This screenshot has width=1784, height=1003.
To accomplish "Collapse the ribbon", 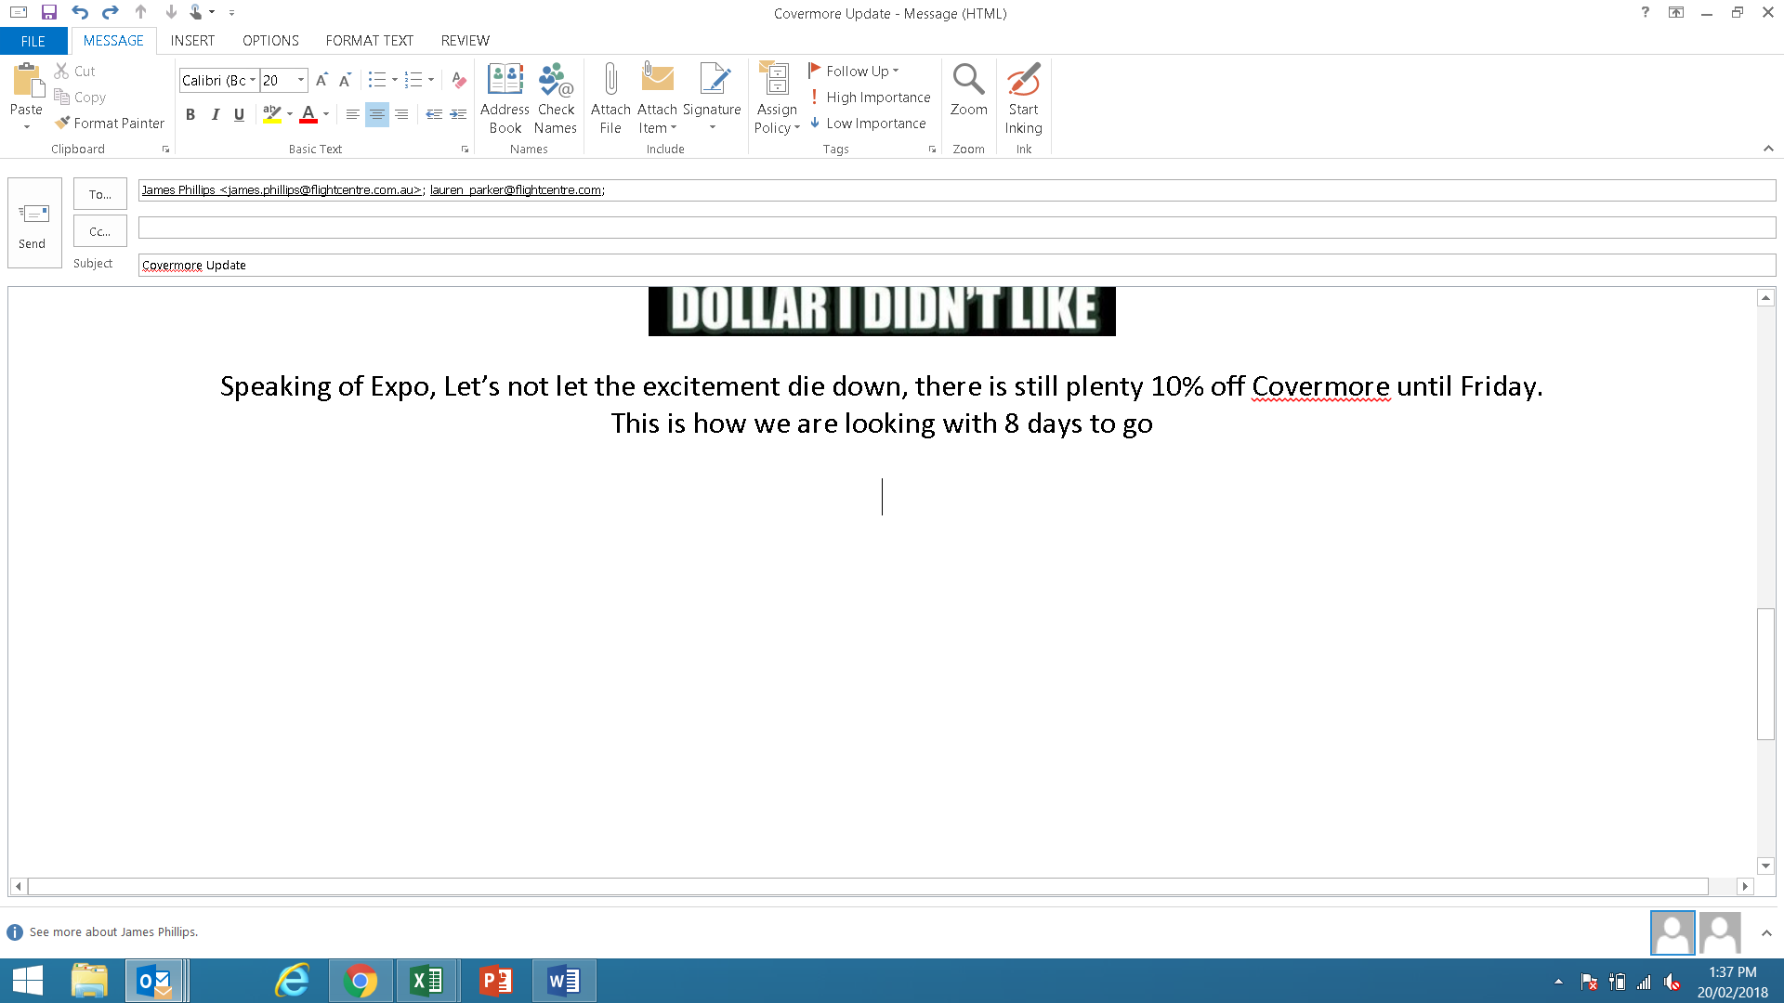I will (x=1768, y=149).
